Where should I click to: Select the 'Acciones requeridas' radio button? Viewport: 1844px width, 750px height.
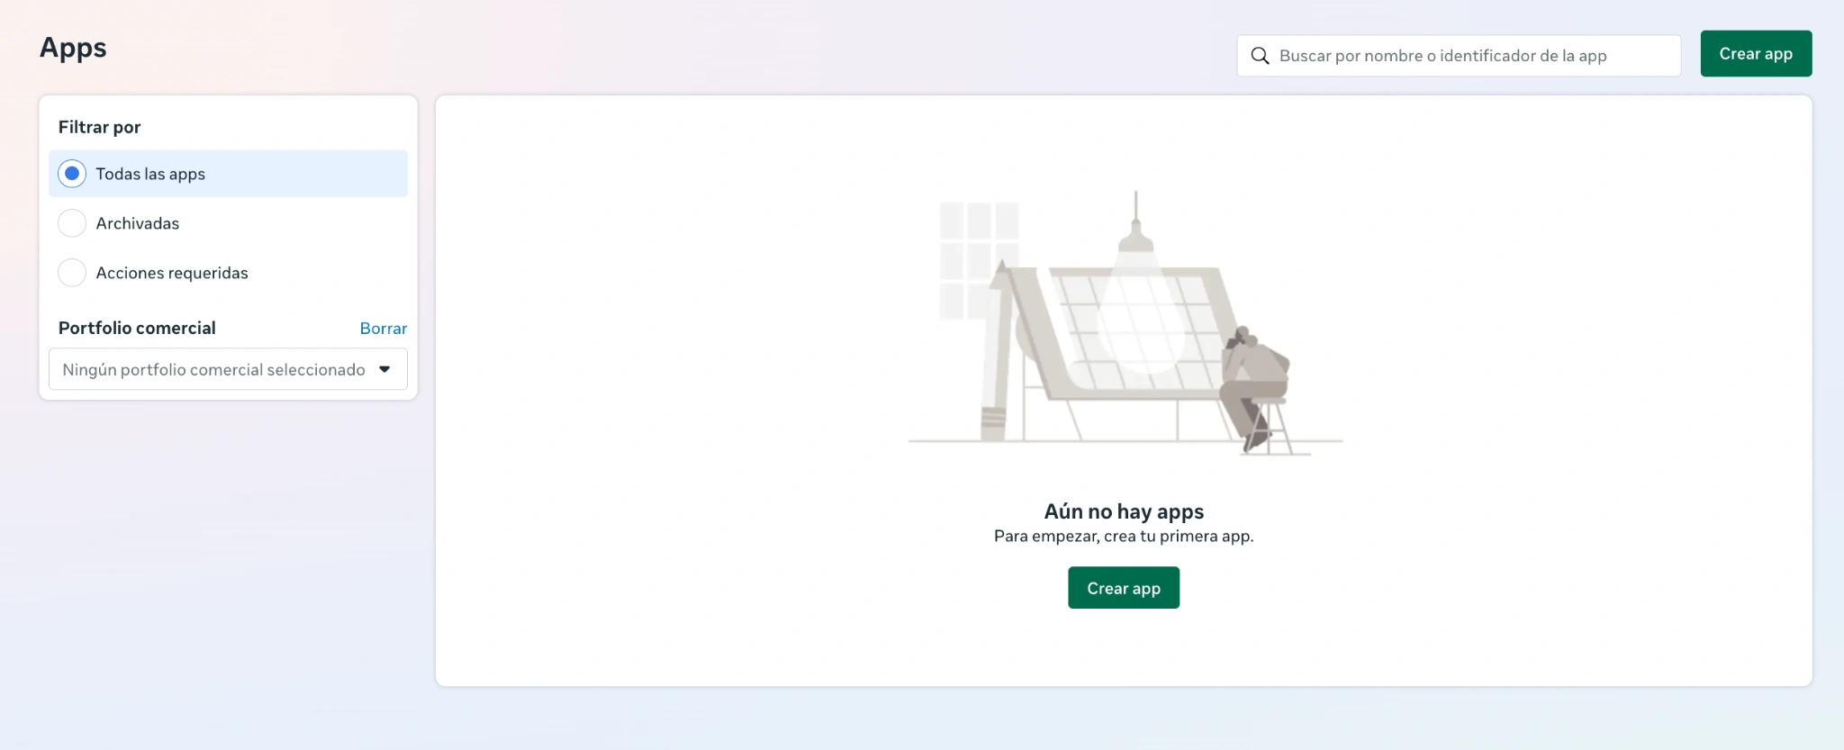point(72,273)
